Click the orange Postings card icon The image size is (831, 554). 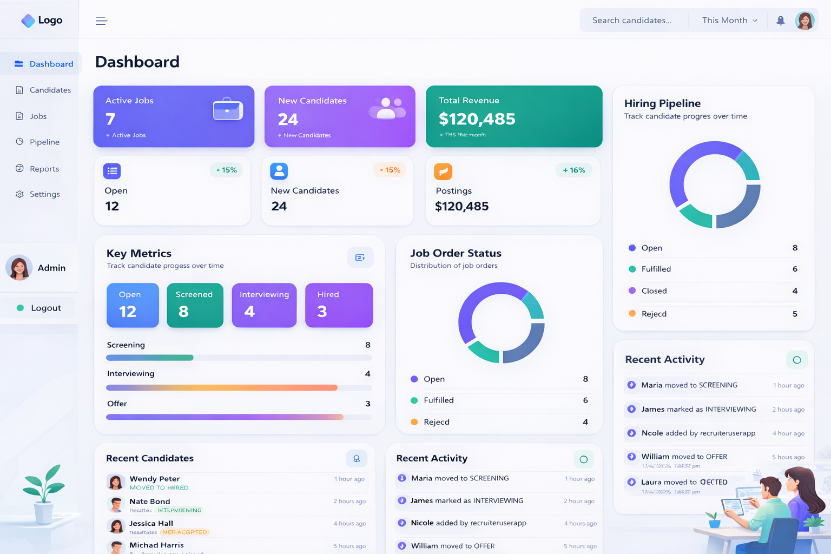click(443, 172)
